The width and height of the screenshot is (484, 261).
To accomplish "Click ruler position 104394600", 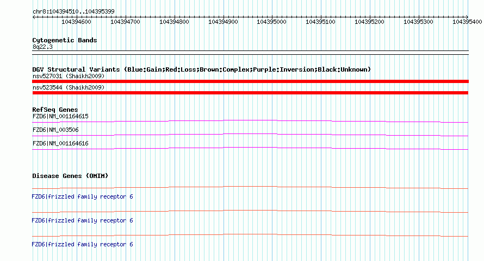I will tap(76, 22).
